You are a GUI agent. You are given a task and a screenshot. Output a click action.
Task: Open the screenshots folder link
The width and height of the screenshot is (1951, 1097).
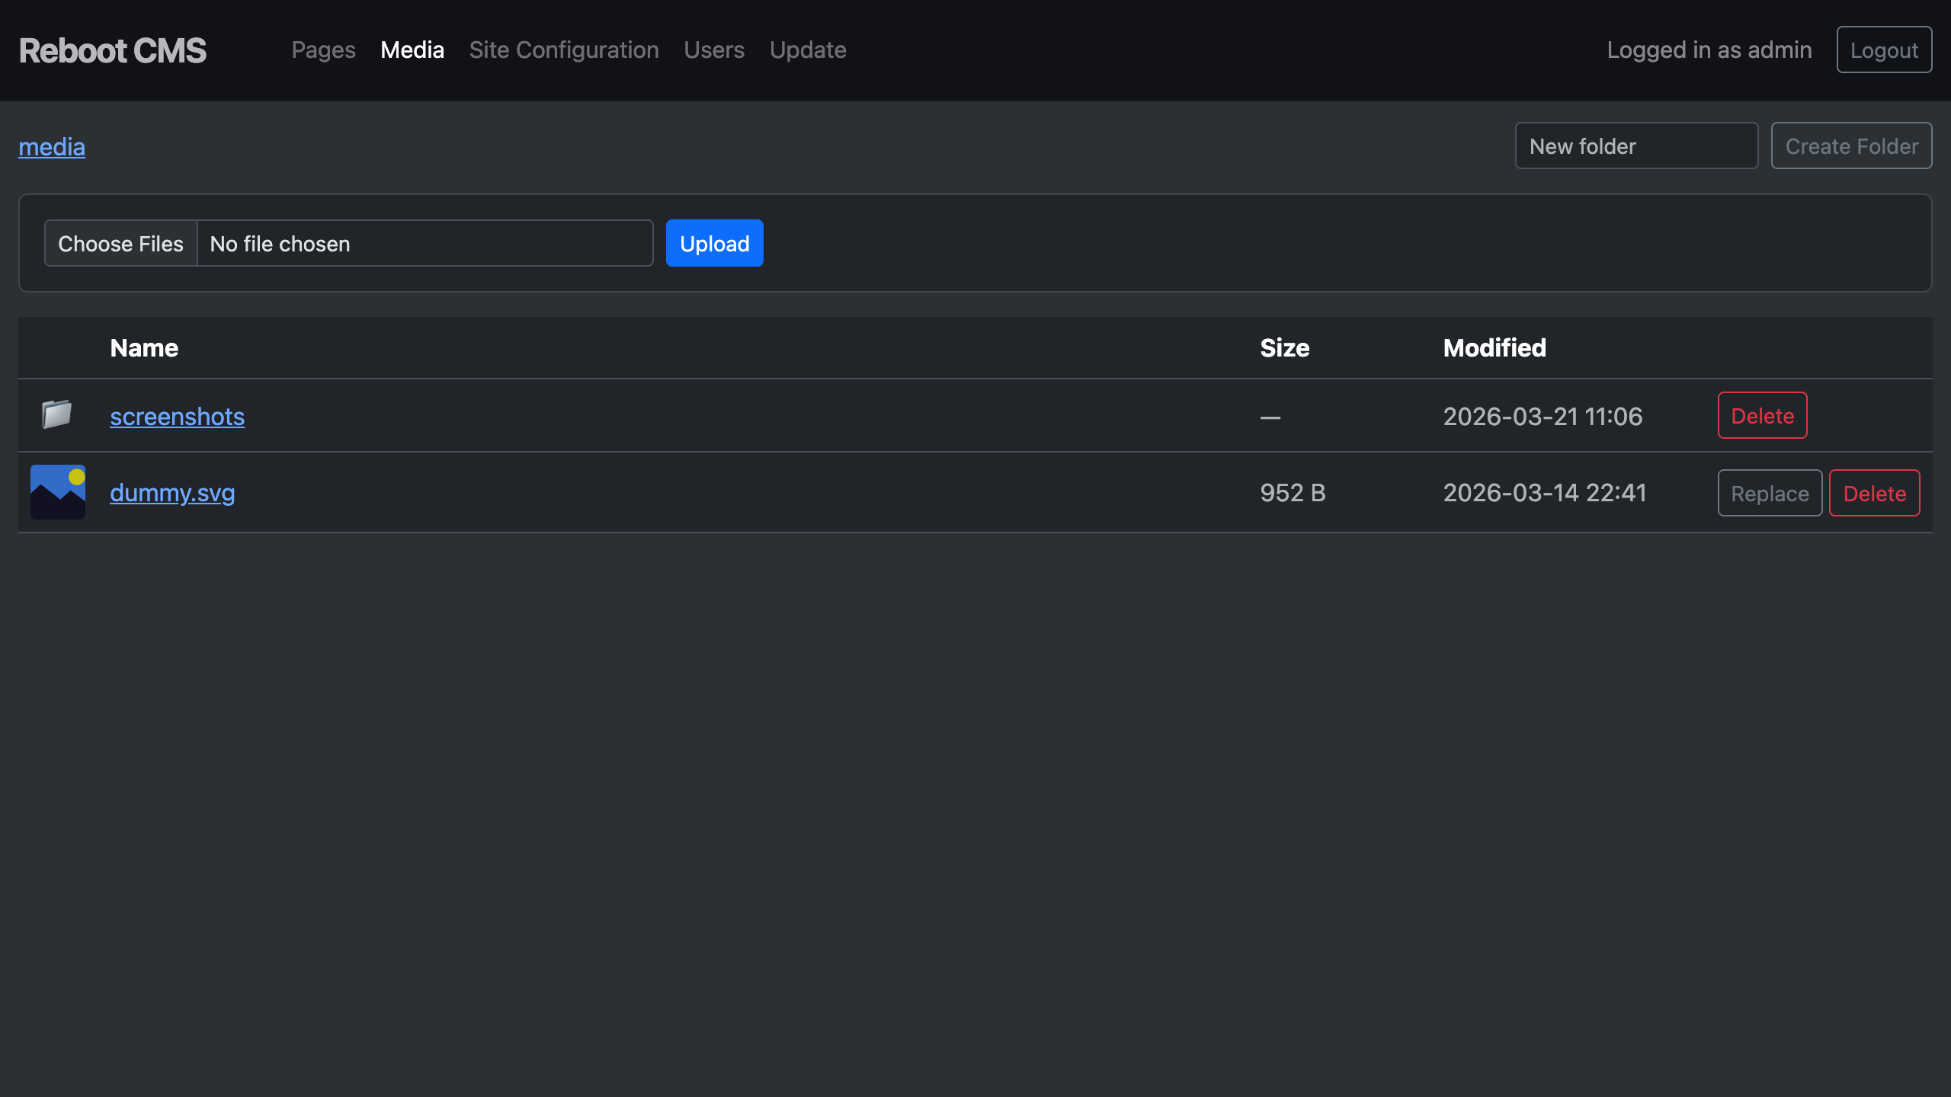(x=177, y=417)
